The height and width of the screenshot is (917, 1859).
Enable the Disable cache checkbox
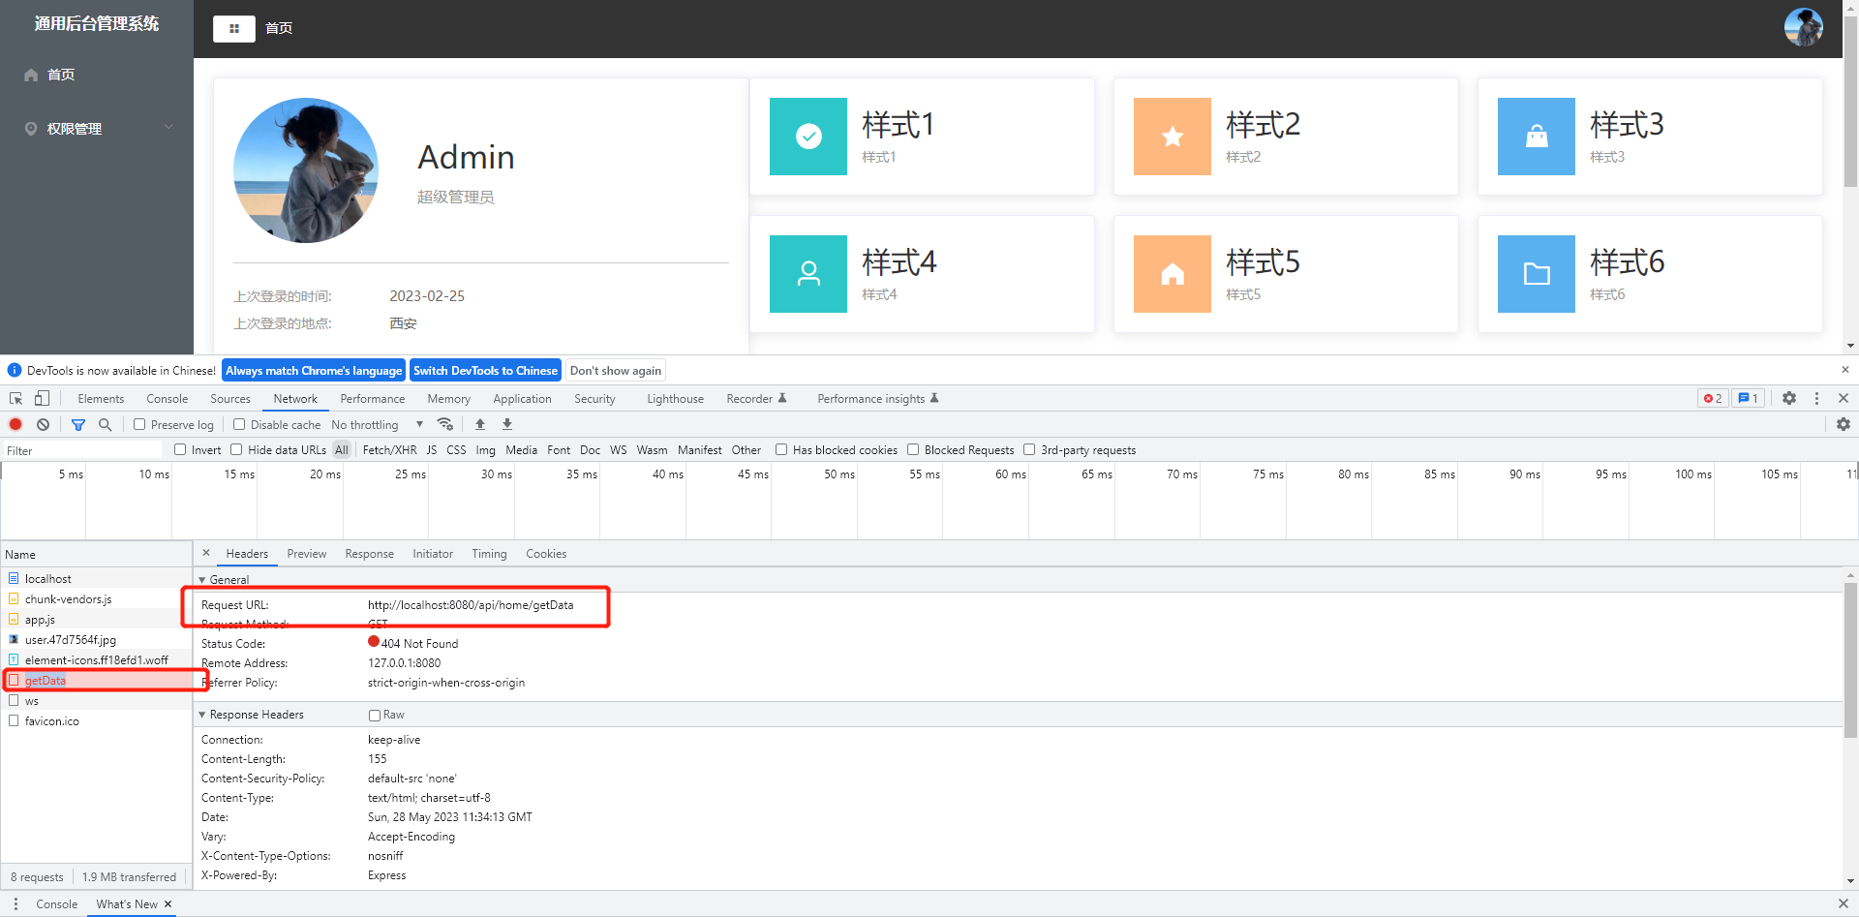click(239, 425)
